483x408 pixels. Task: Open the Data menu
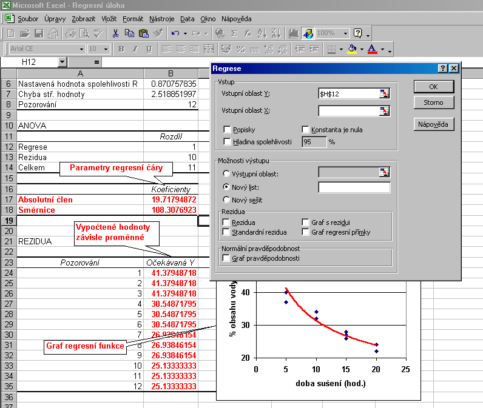click(x=187, y=19)
